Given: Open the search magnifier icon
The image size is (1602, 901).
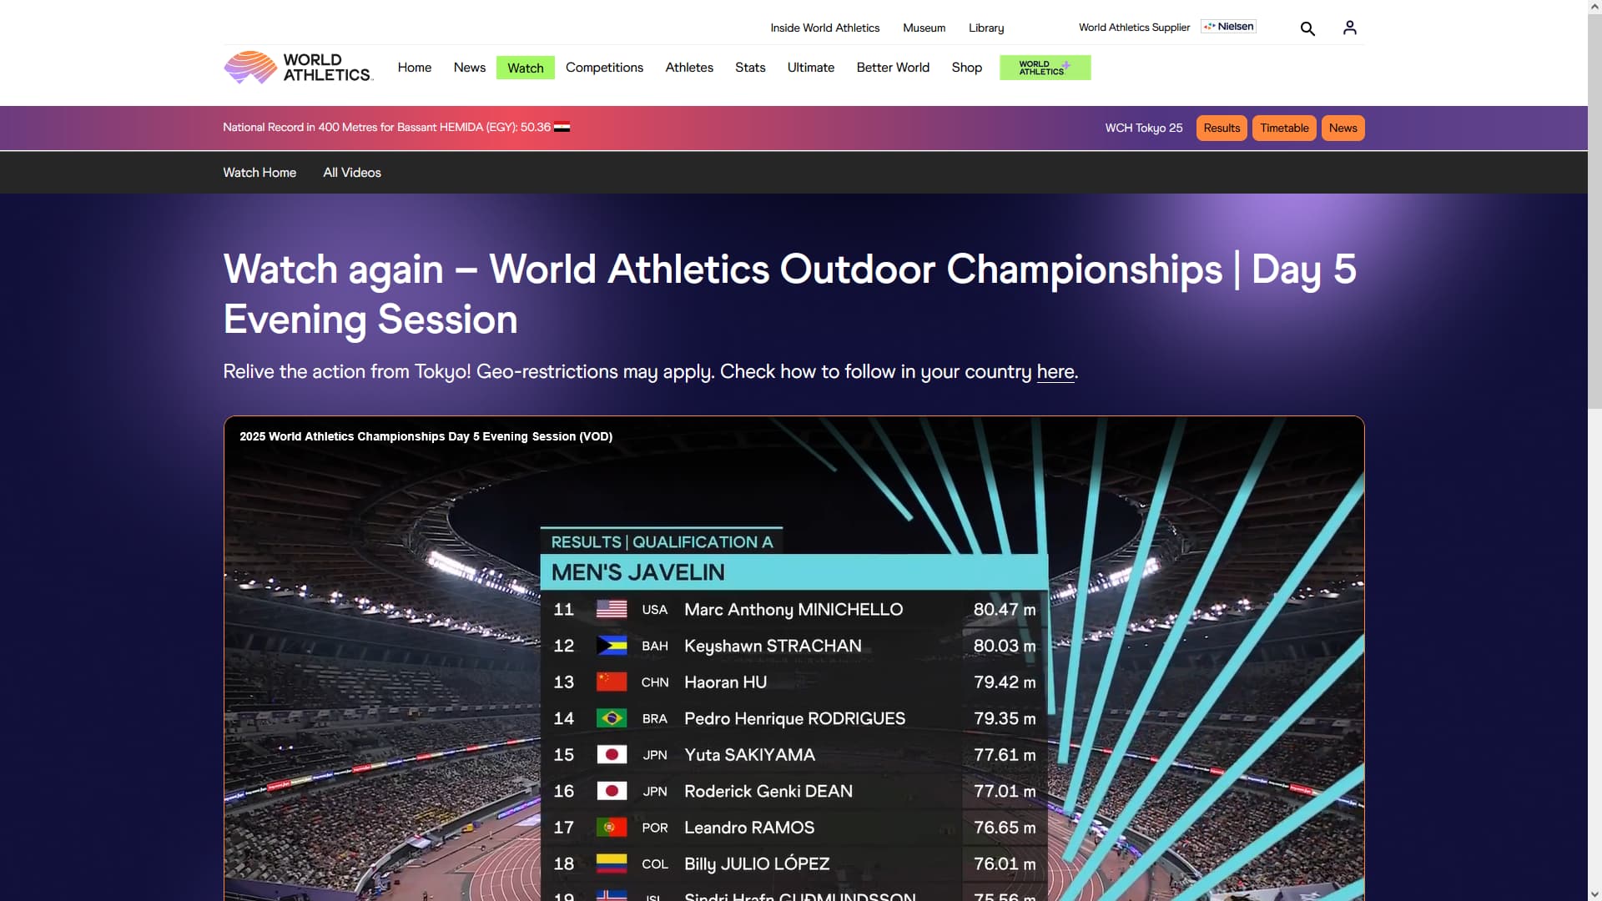Looking at the screenshot, I should (1307, 28).
